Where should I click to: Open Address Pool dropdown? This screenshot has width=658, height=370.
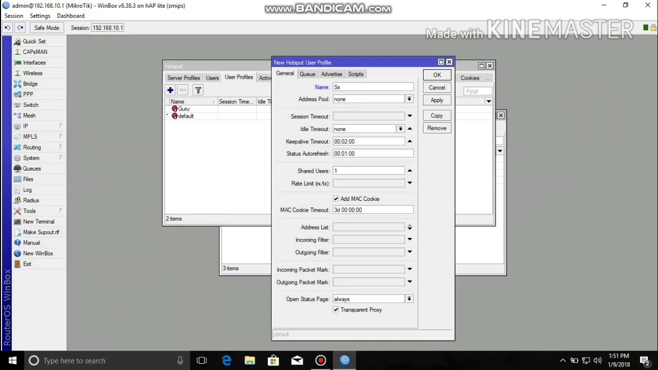coord(409,99)
